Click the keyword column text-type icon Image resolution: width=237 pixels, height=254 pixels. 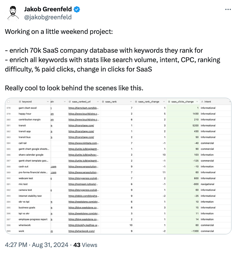click(x=20, y=102)
